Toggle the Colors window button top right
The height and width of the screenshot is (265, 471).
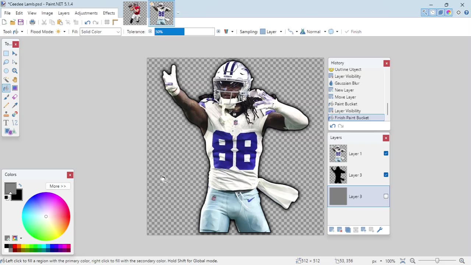coord(449,13)
